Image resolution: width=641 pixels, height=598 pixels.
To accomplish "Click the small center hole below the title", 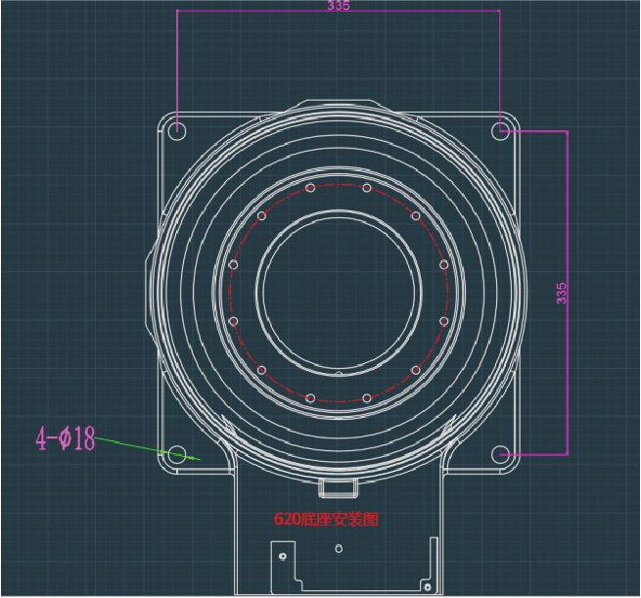I will (x=341, y=548).
